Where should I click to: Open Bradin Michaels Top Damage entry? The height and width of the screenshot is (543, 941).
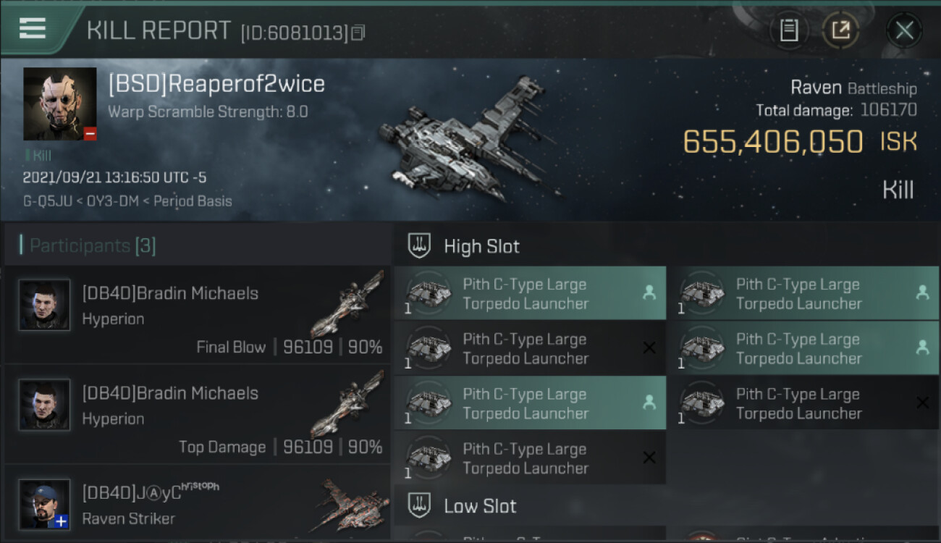(x=198, y=414)
